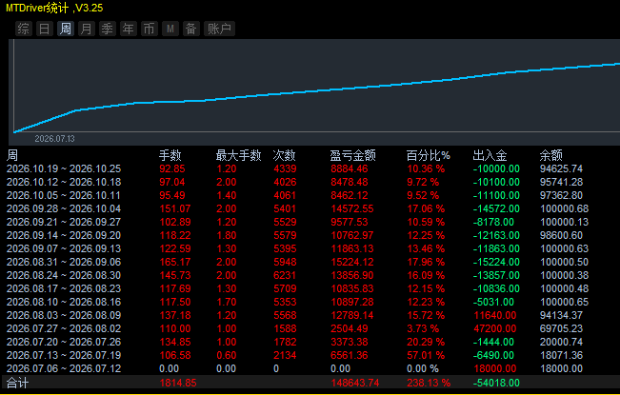Click the 出入金 column header
The image size is (620, 395).
coord(490,155)
